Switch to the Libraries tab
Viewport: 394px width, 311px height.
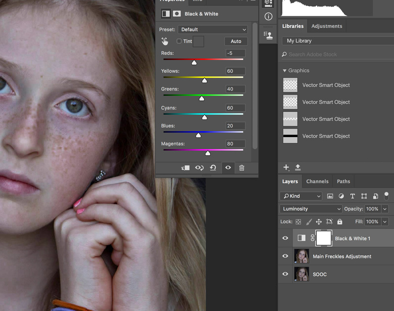pyautogui.click(x=293, y=26)
